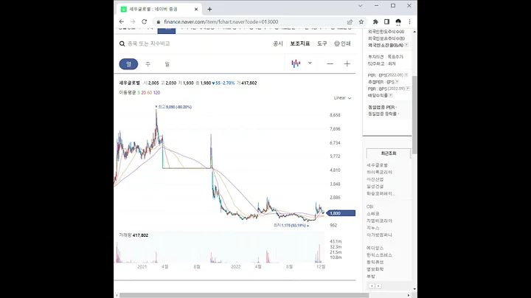This screenshot has height=298, width=531.
Task: Select the 주 weekly period toggle
Action: [x=147, y=64]
